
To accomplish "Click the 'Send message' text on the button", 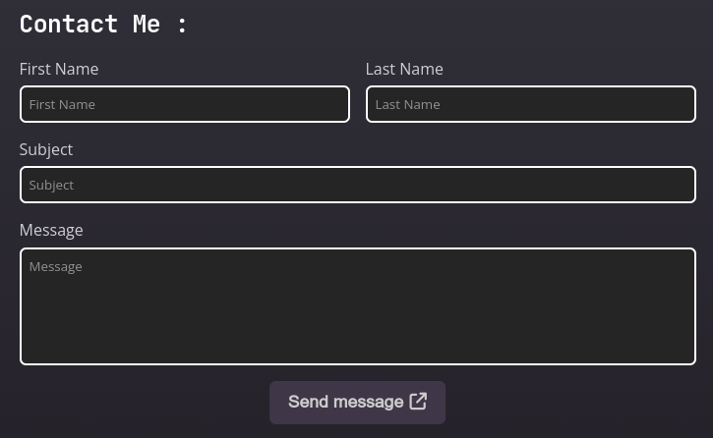I will click(x=345, y=402).
